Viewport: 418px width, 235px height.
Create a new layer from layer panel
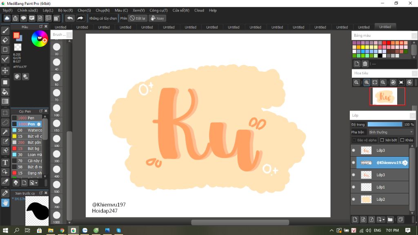coord(355,219)
